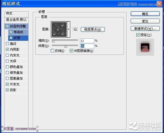Open the 图案叠加 settings entry

(16, 78)
